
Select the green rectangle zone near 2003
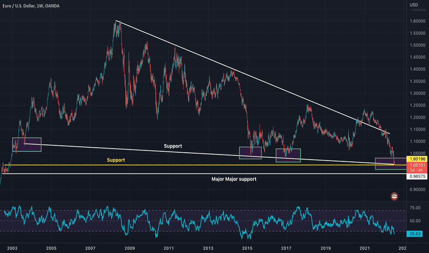27,145
